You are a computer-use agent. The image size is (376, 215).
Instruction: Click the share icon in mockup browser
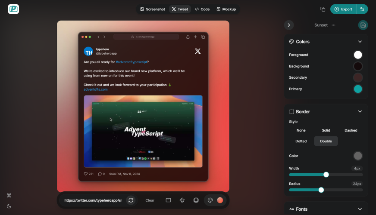[188, 37]
